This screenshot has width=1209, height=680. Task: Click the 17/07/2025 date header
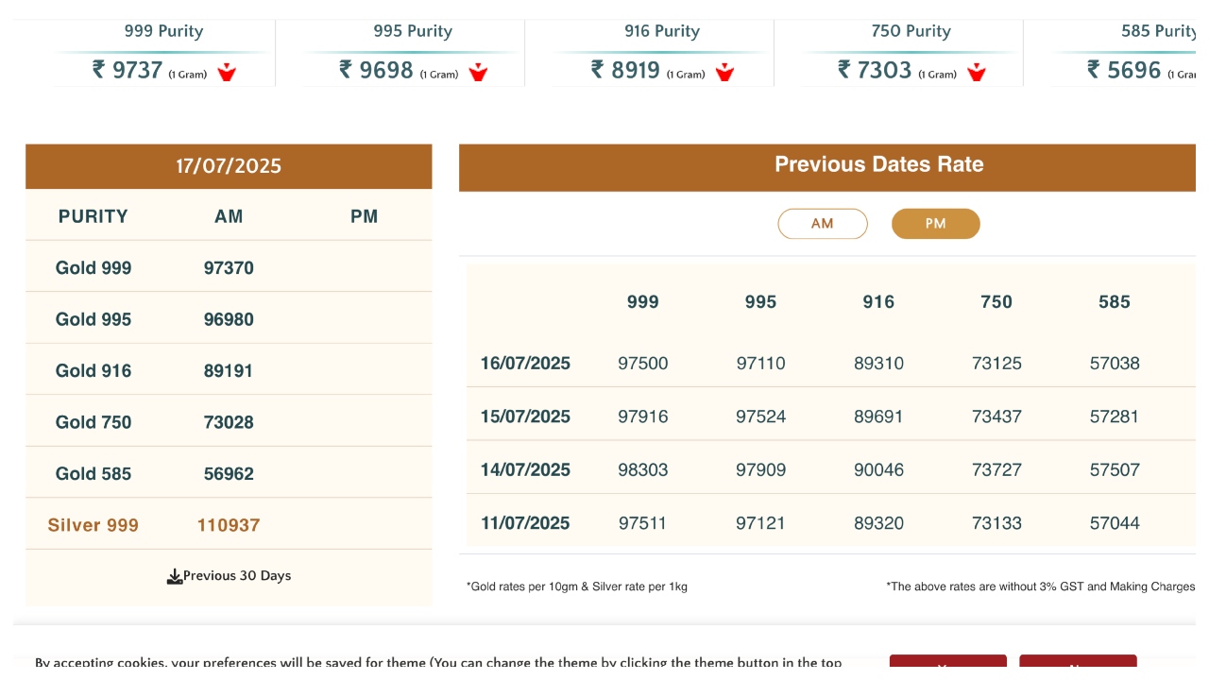point(229,166)
